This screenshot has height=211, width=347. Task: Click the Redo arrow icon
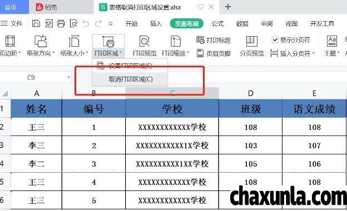coord(98,23)
